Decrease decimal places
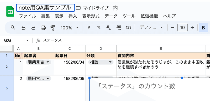The height and width of the screenshot is (101, 210). click(x=108, y=28)
